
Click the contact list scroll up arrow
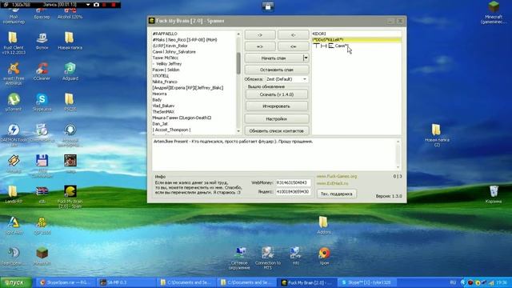238,34
